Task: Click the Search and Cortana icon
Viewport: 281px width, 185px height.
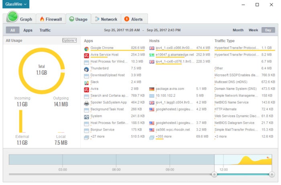Action: (x=87, y=97)
